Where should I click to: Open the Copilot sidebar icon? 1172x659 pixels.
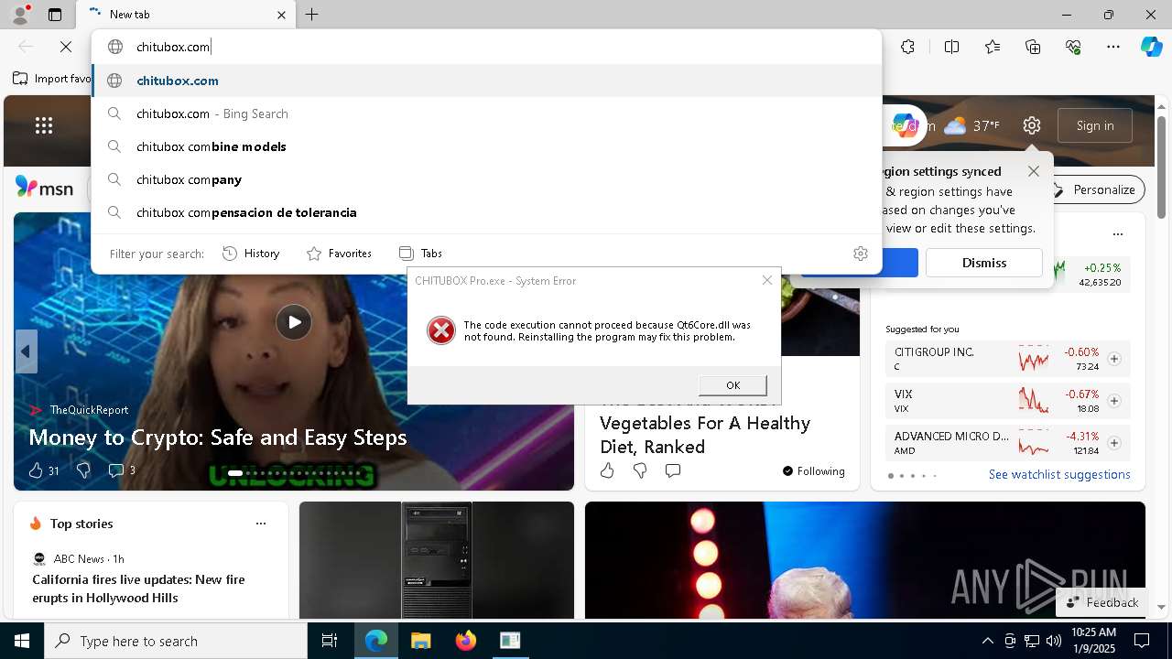1151,47
